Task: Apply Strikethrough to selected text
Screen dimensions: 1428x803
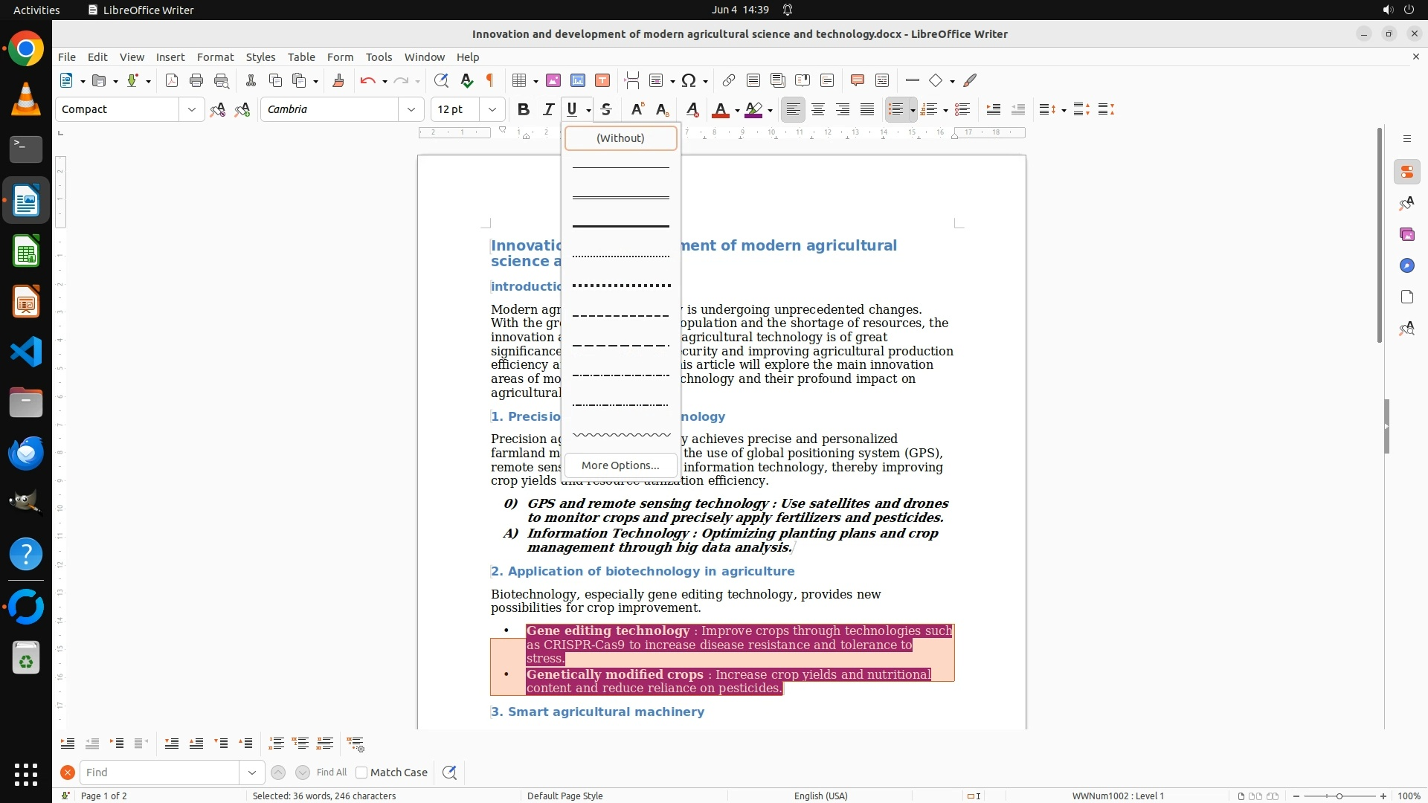Action: click(606, 109)
